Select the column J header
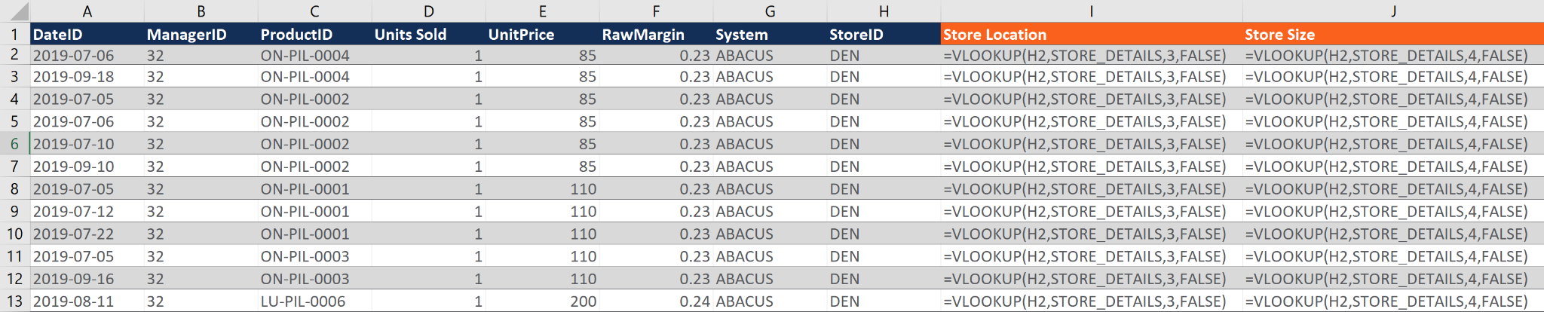The height and width of the screenshot is (312, 1544). pos(1392,11)
